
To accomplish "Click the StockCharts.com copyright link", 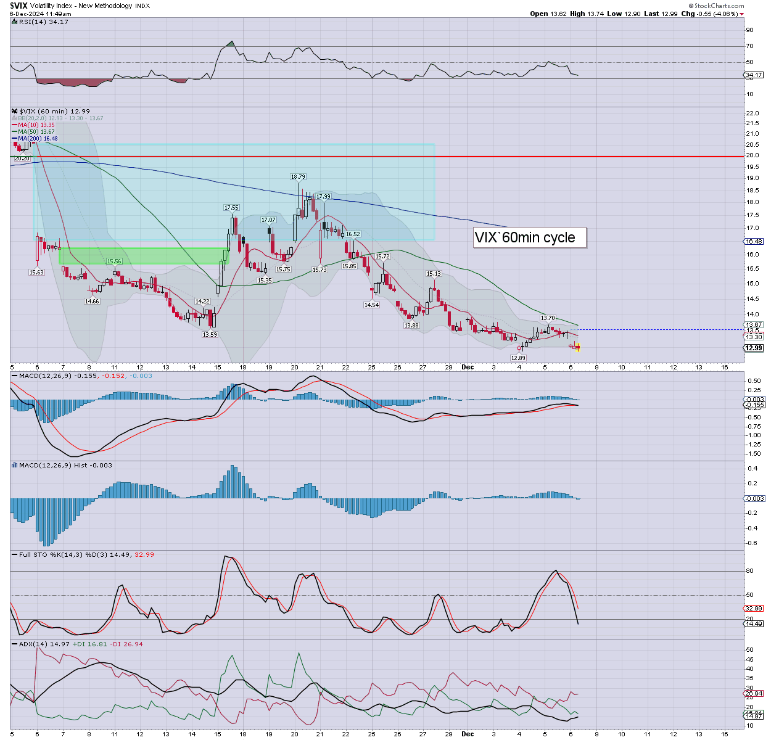I will [x=717, y=6].
